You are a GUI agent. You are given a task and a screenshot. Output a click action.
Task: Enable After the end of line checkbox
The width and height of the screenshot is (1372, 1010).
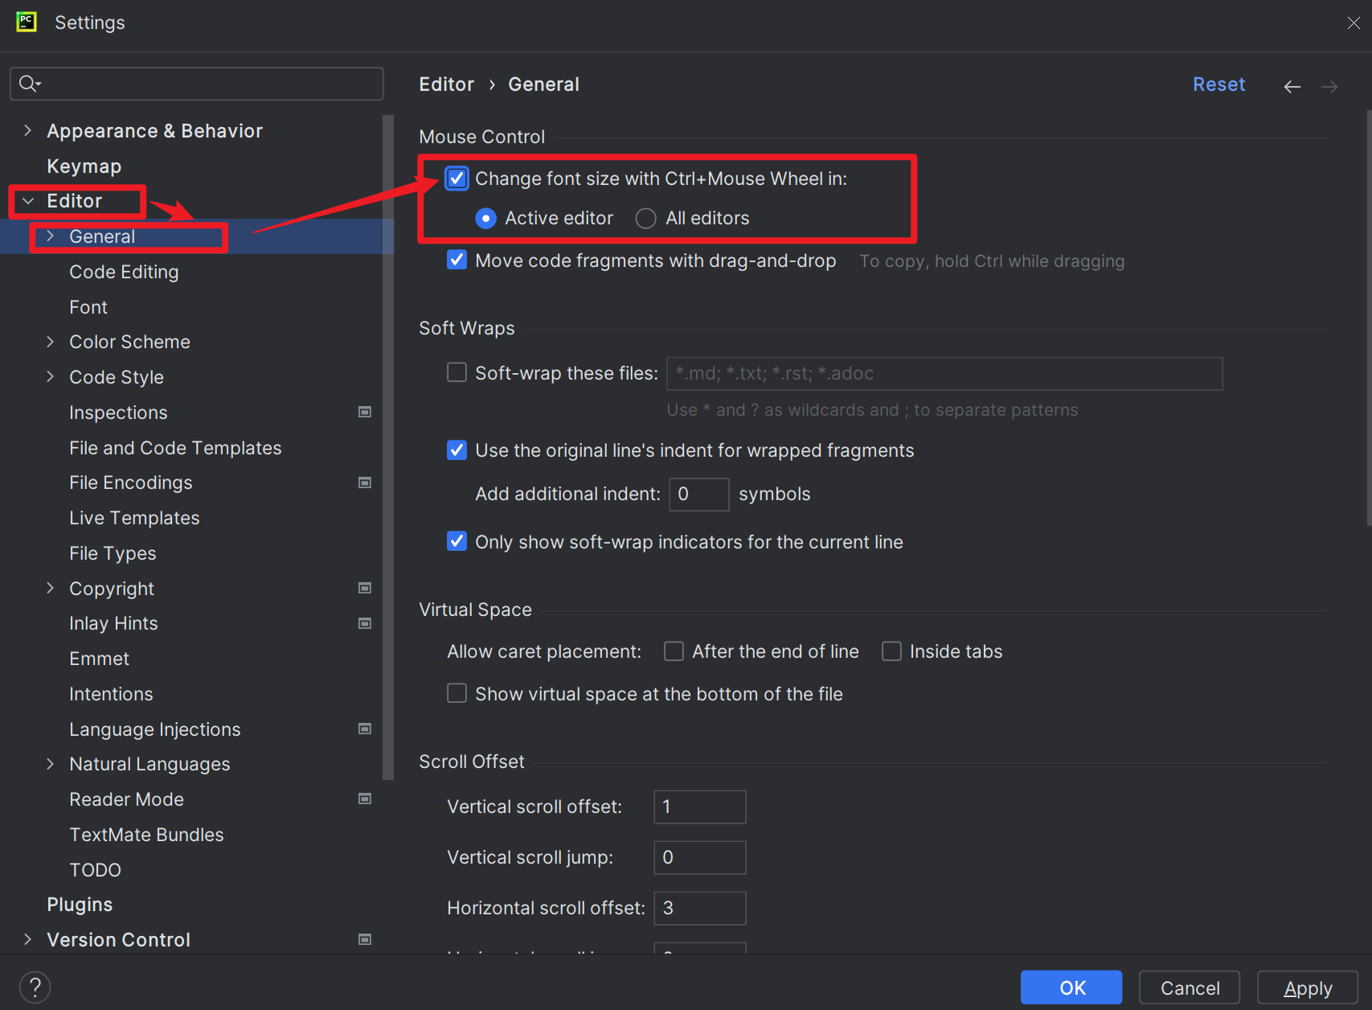pos(674,651)
